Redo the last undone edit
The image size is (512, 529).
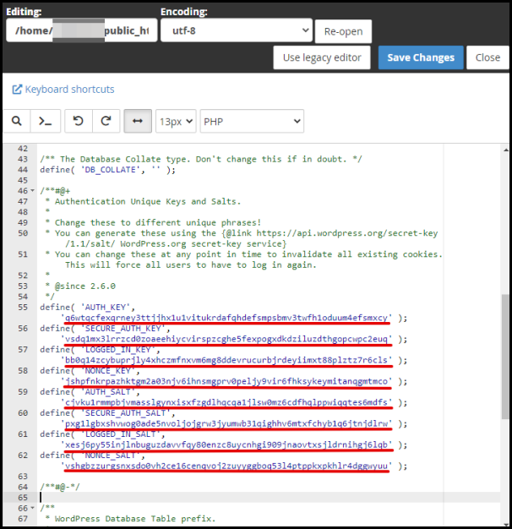point(106,121)
